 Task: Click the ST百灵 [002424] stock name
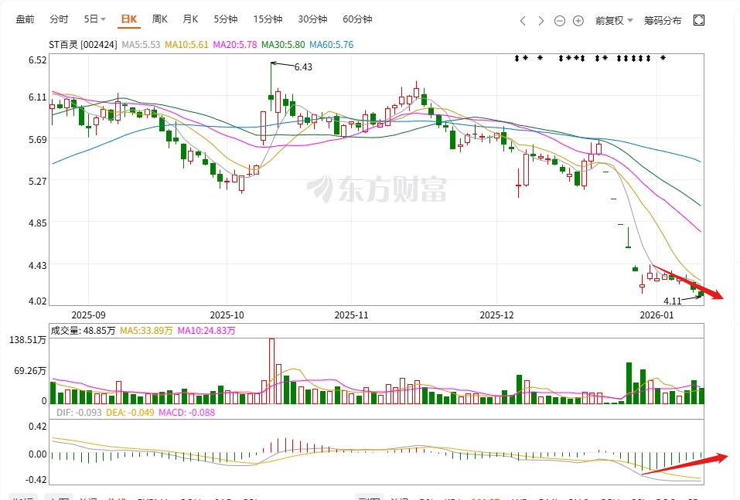(x=83, y=45)
